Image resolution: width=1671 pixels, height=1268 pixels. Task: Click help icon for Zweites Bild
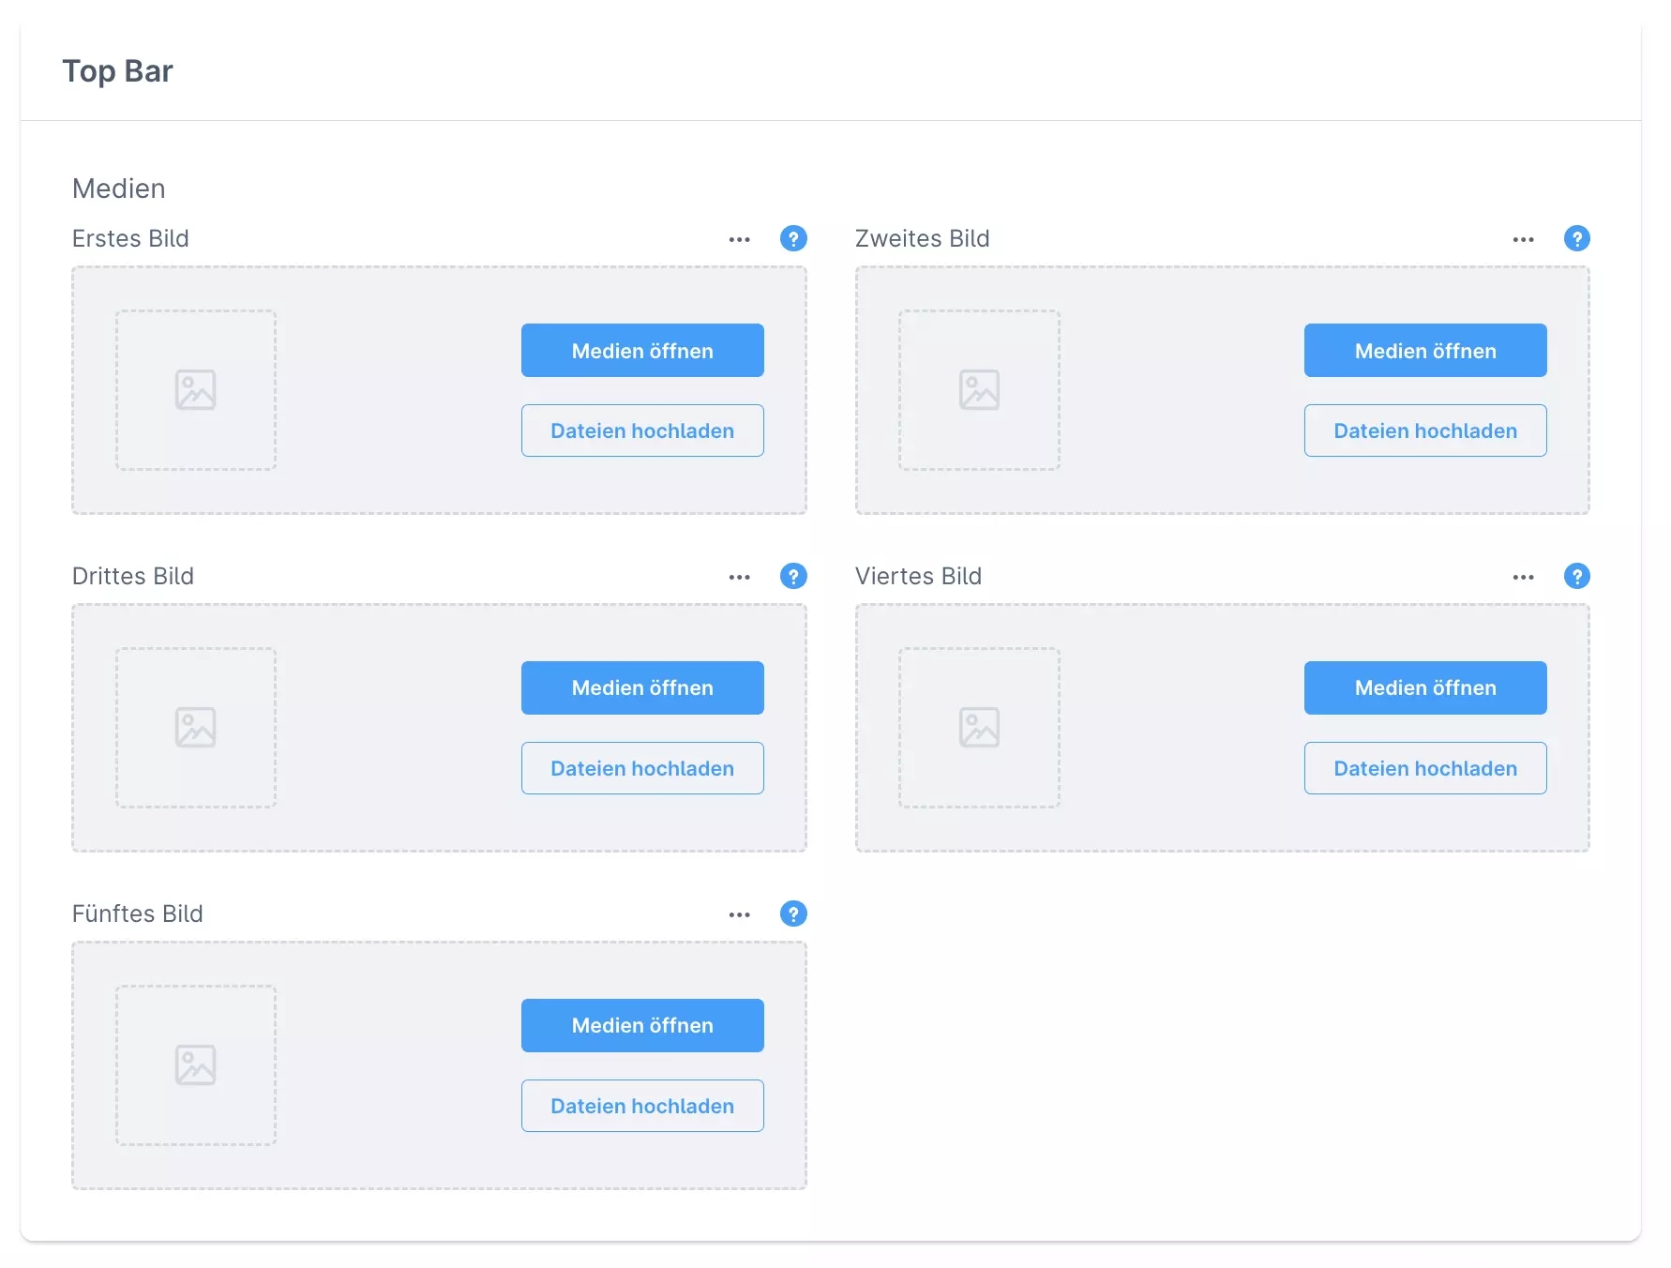[1576, 239]
